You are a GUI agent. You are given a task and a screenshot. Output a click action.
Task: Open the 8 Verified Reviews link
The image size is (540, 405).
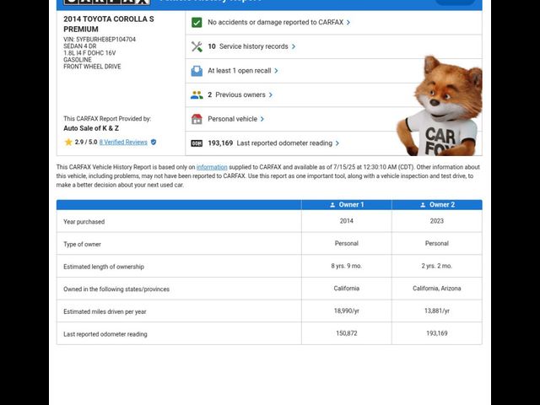[123, 143]
